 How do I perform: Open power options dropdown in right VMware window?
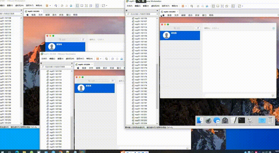(186, 6)
